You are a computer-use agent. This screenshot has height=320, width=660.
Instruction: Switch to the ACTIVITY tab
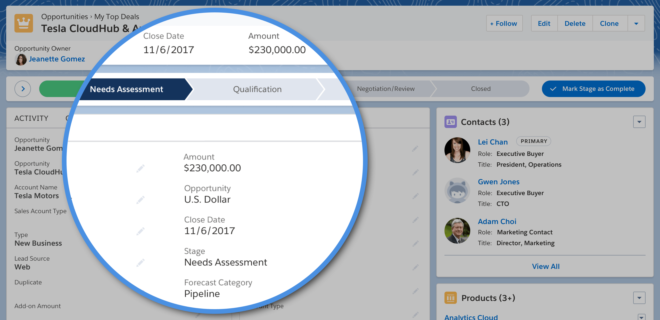tap(31, 118)
